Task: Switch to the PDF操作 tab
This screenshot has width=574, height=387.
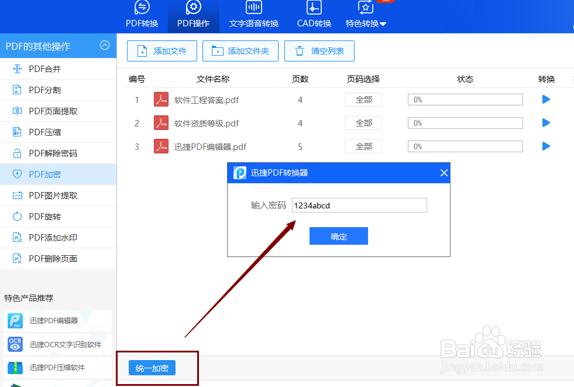Action: [193, 16]
